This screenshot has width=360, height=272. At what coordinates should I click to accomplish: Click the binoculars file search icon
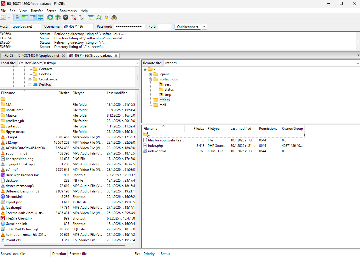pos(114,17)
